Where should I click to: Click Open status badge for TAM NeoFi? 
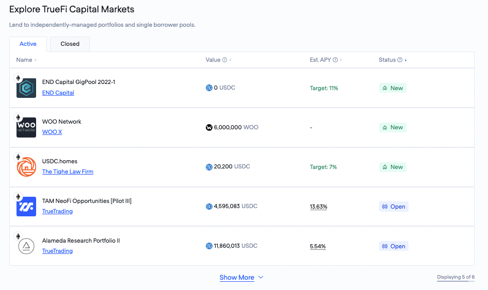394,207
